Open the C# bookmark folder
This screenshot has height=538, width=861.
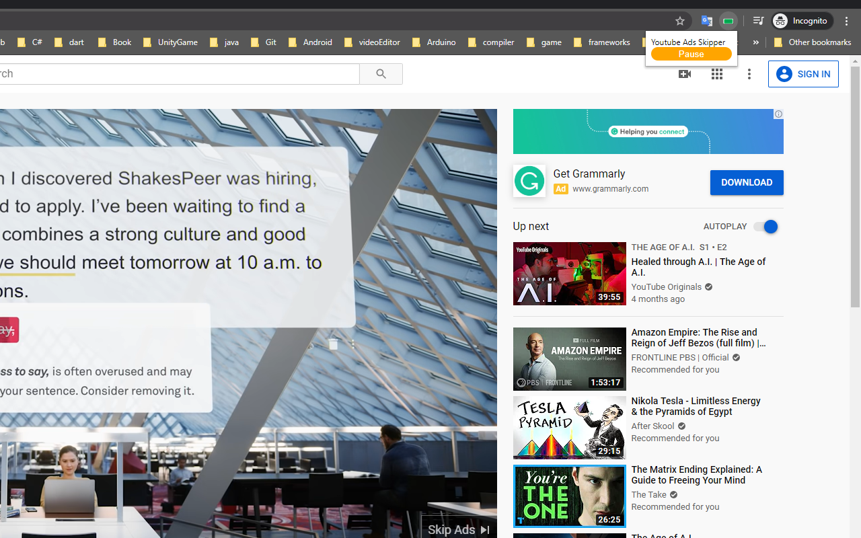30,42
